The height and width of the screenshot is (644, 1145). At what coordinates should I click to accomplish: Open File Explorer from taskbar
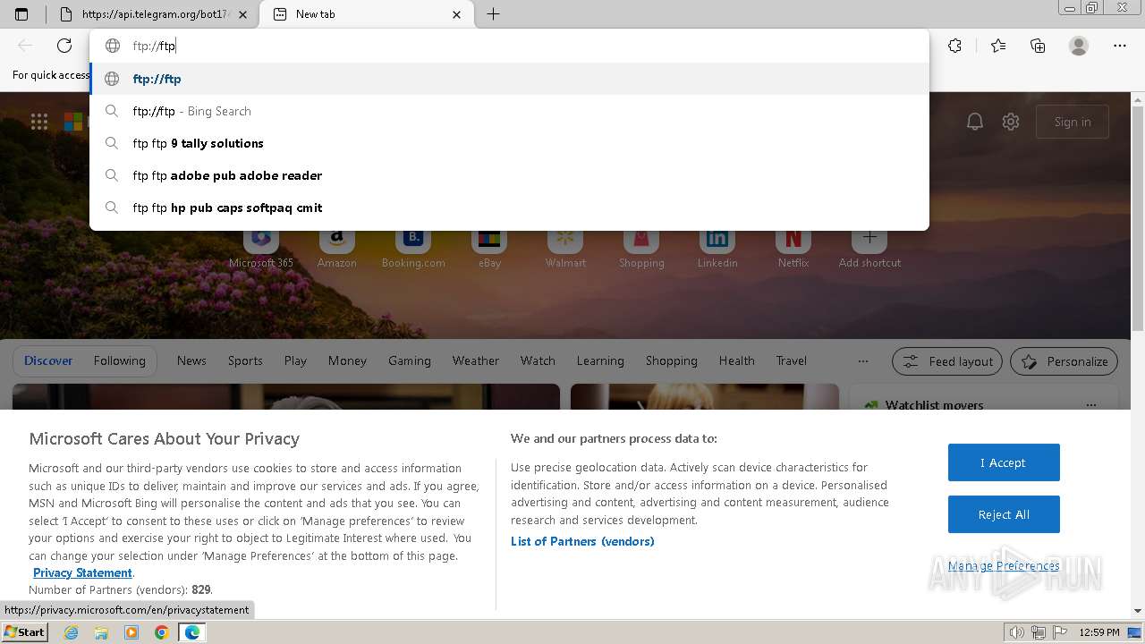coord(101,632)
